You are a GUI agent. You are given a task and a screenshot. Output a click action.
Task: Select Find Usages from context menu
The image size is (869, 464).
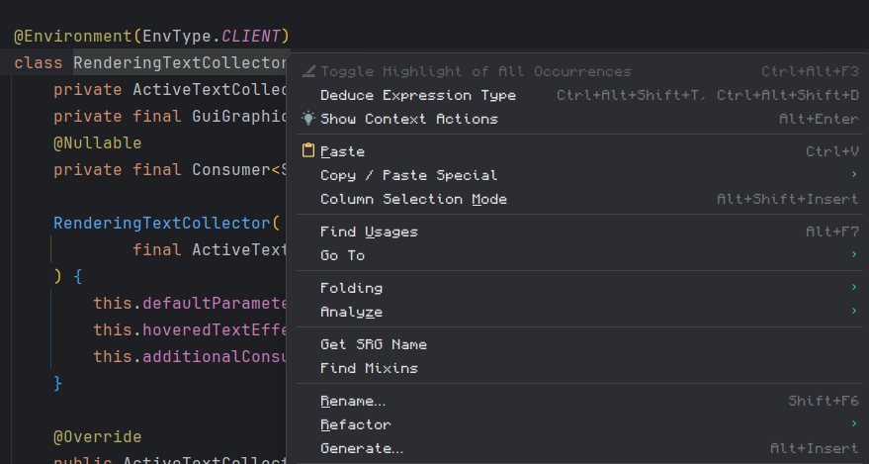pyautogui.click(x=369, y=232)
